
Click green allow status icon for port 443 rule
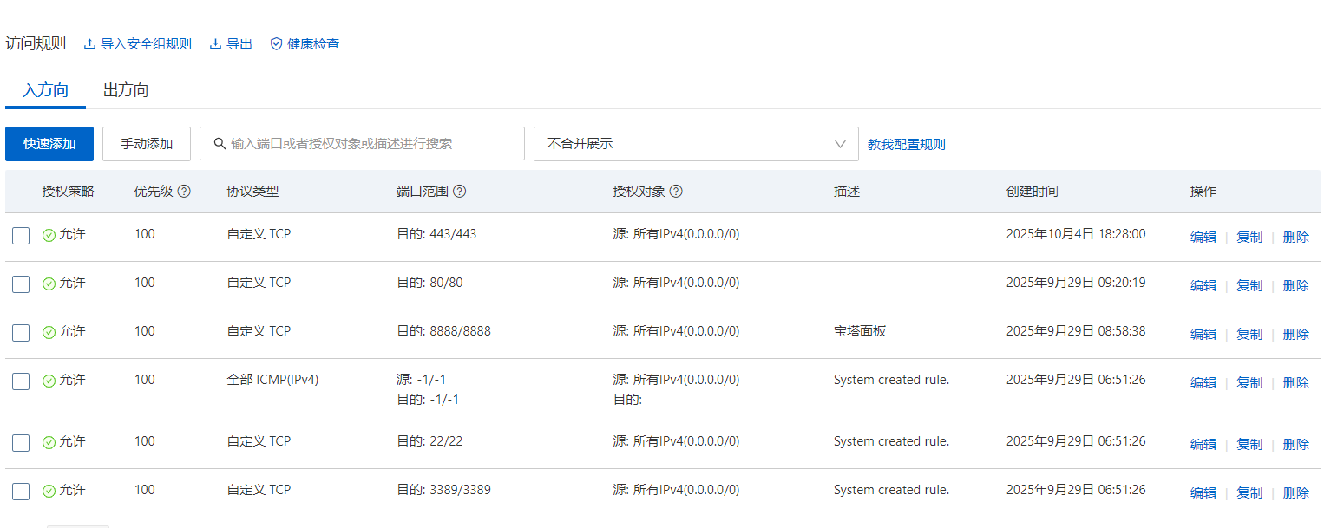49,235
